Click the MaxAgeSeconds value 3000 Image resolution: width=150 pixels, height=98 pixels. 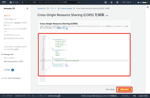(x=66, y=66)
